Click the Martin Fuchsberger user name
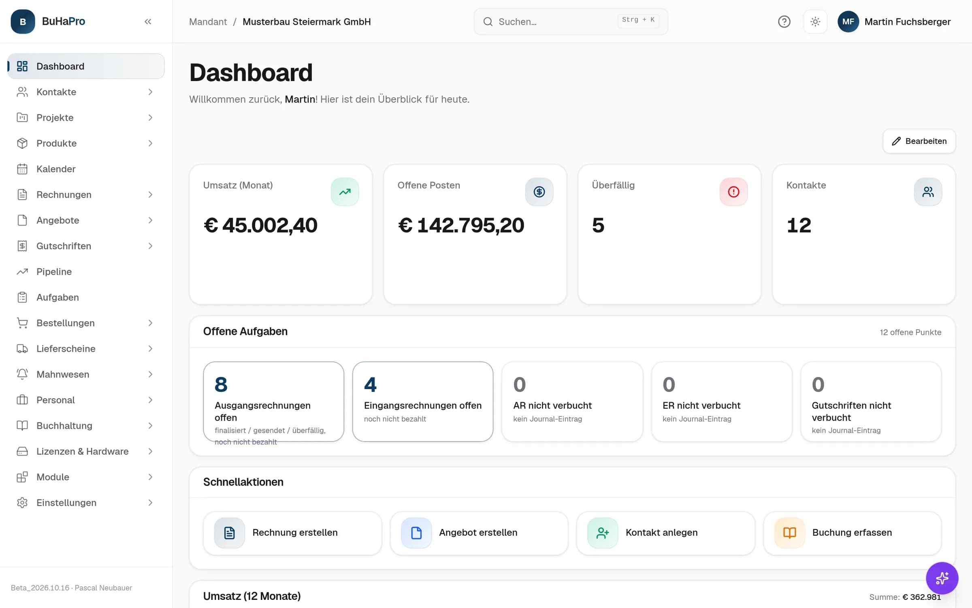972x608 pixels. (x=907, y=22)
